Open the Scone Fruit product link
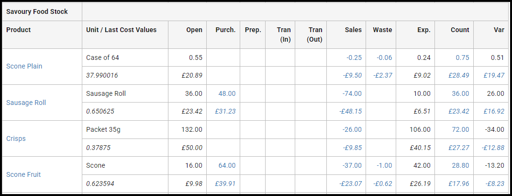This screenshot has height=196, width=512. [23, 174]
